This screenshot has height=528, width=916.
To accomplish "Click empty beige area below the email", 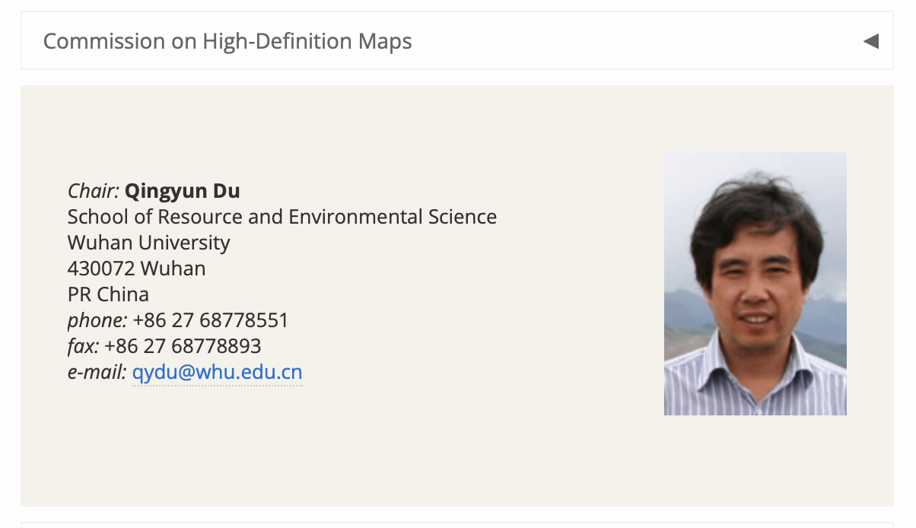I will pos(304,449).
